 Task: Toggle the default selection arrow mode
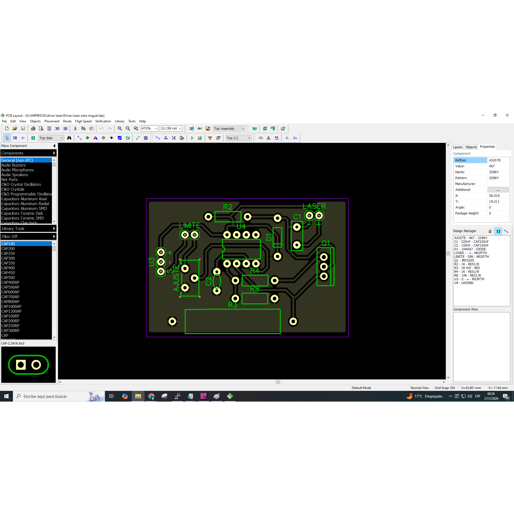7,138
